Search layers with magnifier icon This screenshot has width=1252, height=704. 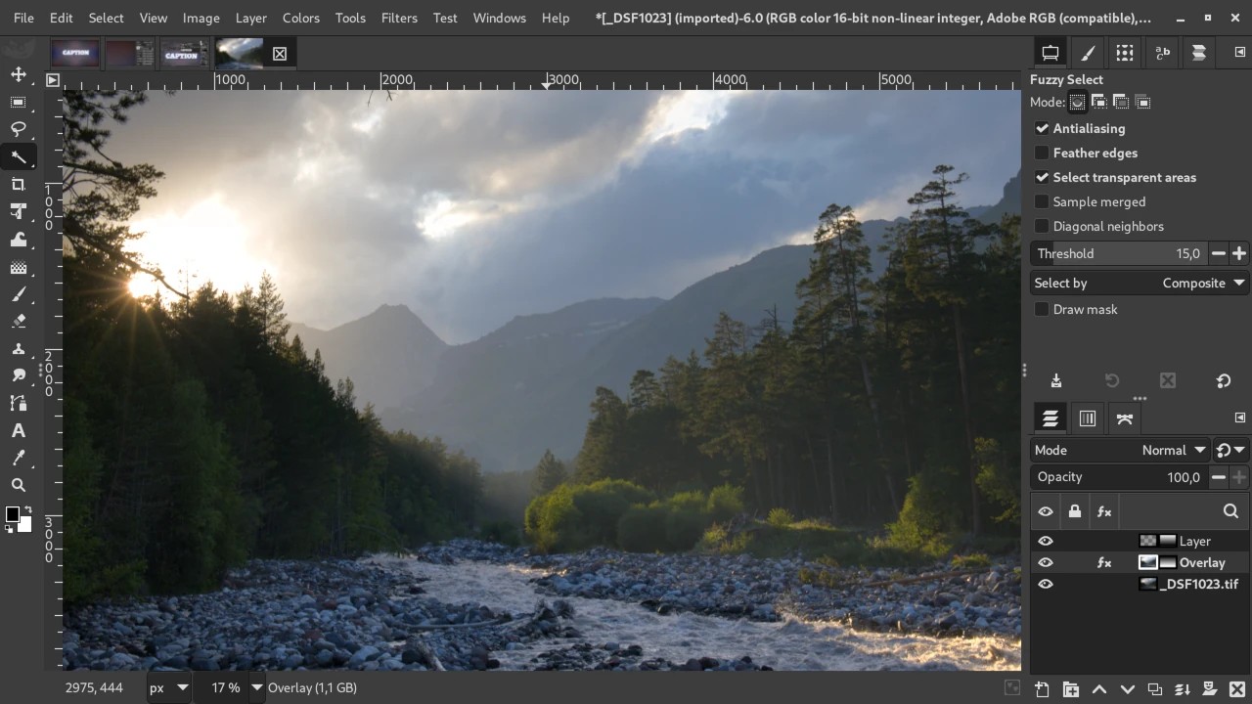[1230, 510]
